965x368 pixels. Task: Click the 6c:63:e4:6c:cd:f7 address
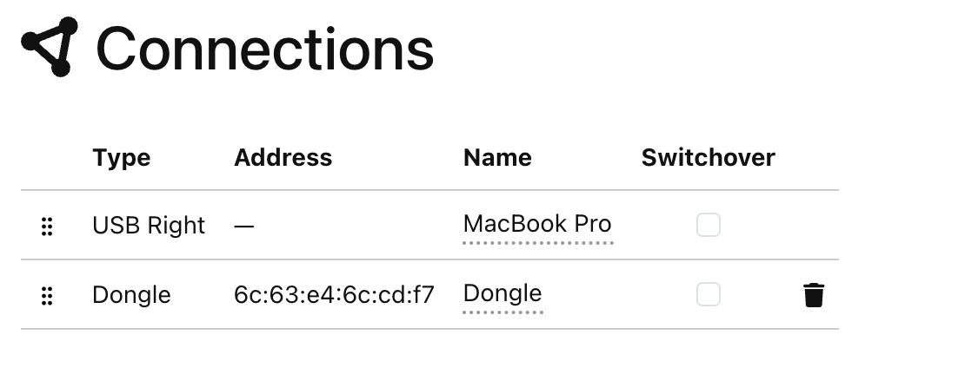[x=334, y=295]
